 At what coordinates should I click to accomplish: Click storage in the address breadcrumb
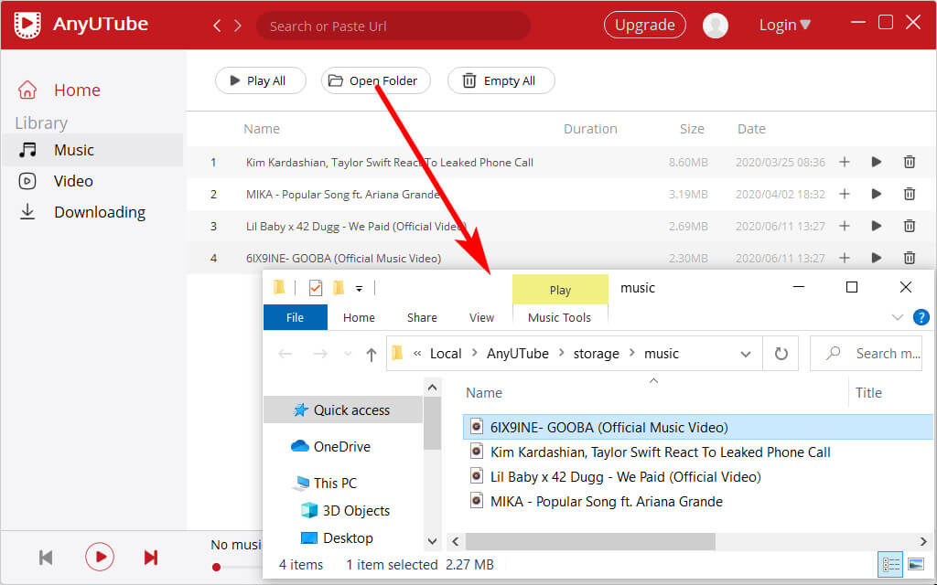pyautogui.click(x=597, y=354)
